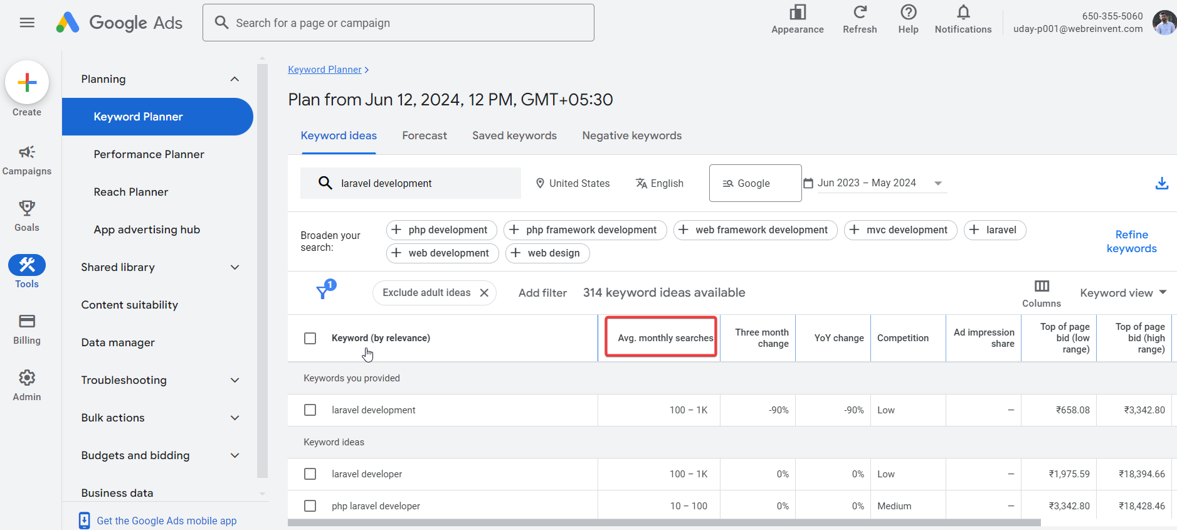
Task: Open the Columns selector
Action: tap(1042, 293)
